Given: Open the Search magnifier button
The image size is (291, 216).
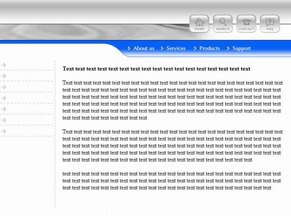Looking at the screenshot, I should (x=223, y=24).
